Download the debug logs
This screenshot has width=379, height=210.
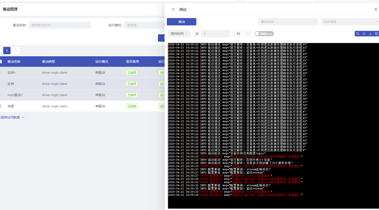point(370,34)
